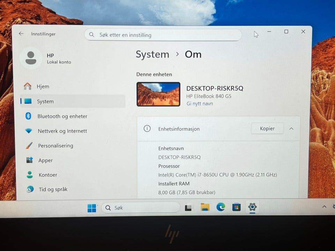This screenshot has width=335, height=251.
Task: Click System in the breadcrumb heading
Action: click(152, 54)
